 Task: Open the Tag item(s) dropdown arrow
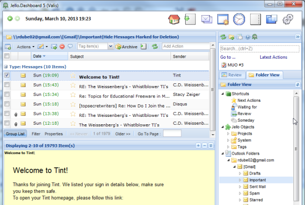[110, 46]
